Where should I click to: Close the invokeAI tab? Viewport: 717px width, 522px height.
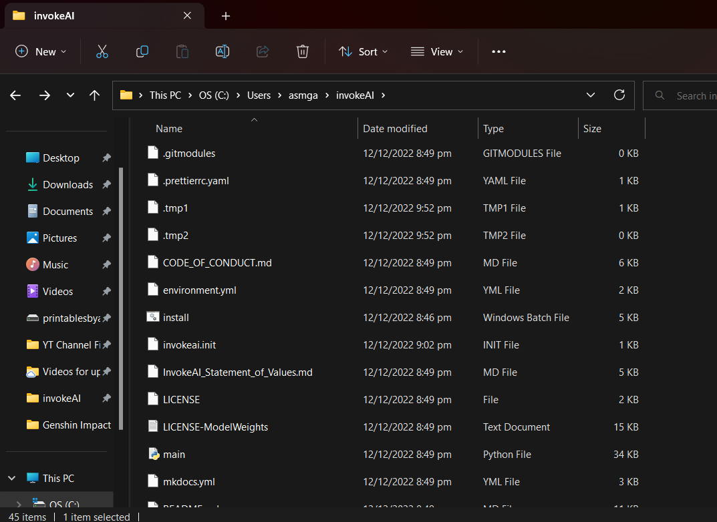187,15
